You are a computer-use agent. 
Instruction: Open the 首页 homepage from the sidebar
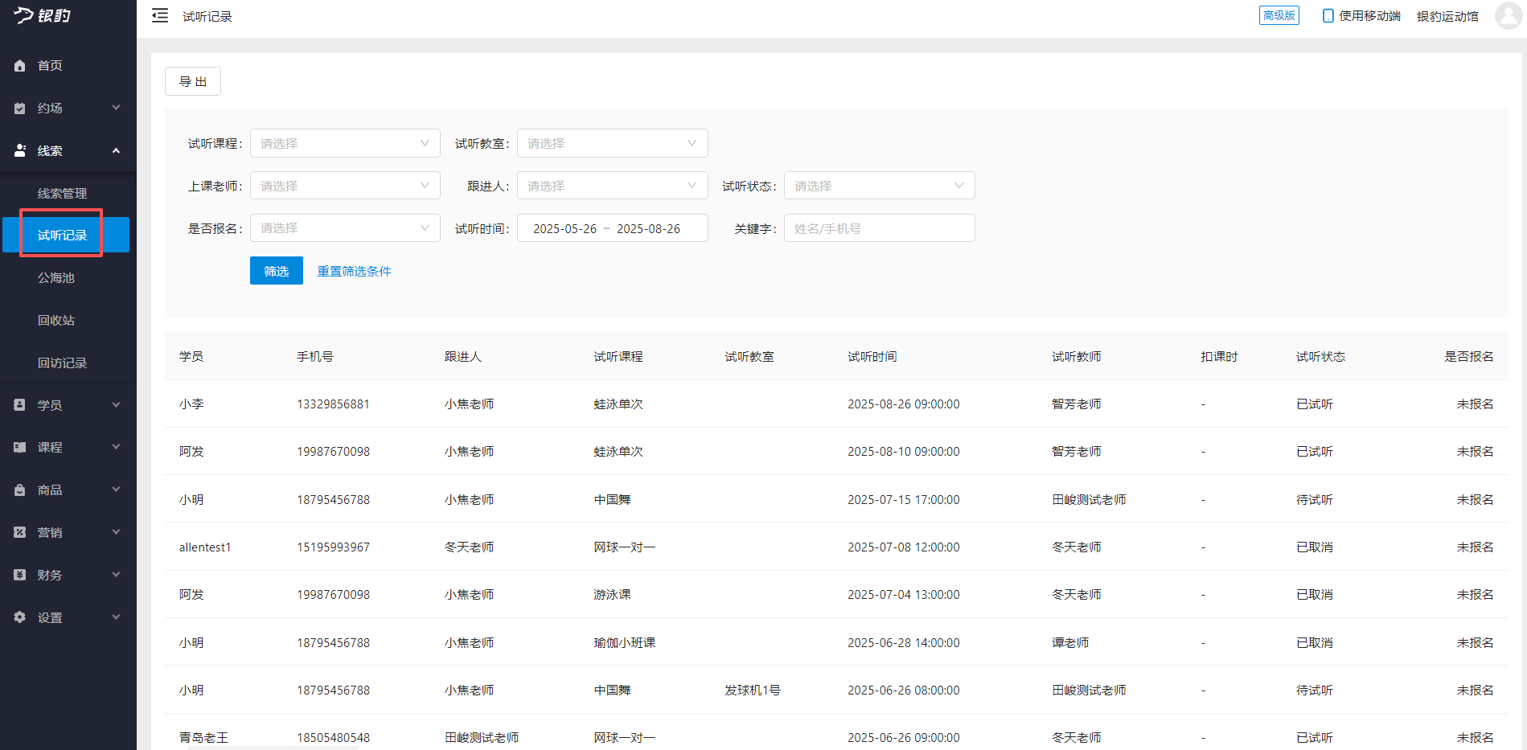(x=21, y=65)
